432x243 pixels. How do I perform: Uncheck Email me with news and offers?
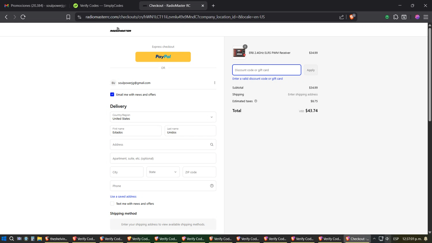click(112, 94)
